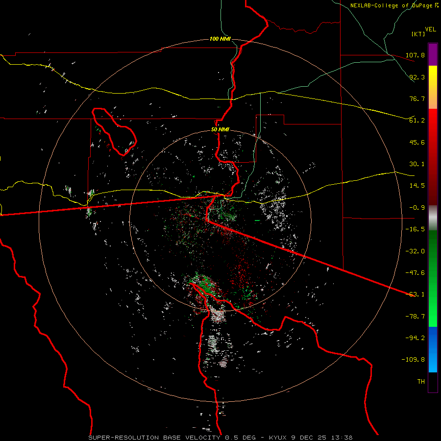Click the green segment of velocity color bar
The height and width of the screenshot is (441, 441).
coord(433,278)
